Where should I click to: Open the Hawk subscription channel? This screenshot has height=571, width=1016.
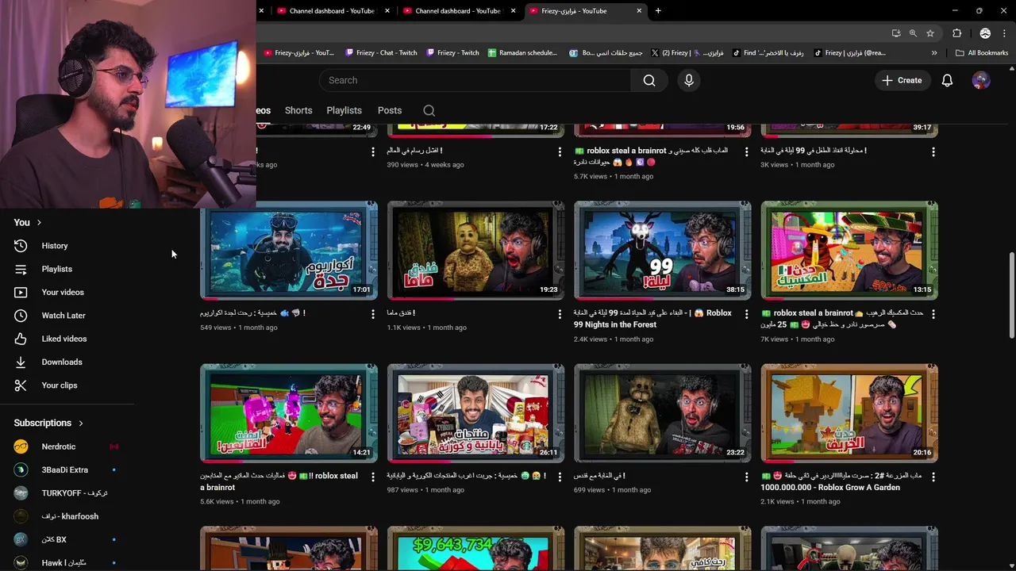pos(65,563)
